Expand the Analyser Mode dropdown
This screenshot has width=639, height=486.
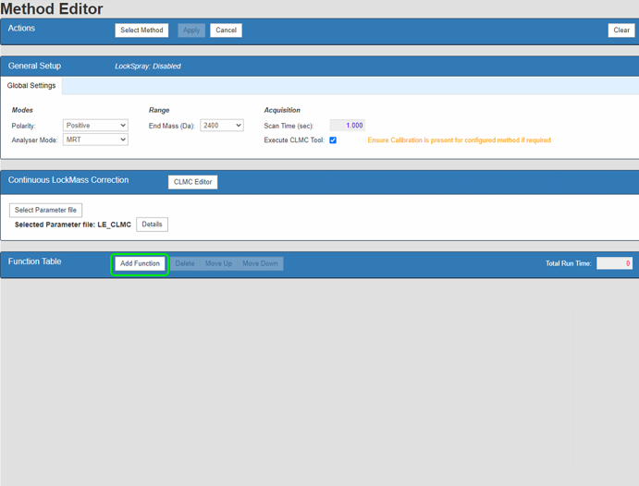click(95, 140)
